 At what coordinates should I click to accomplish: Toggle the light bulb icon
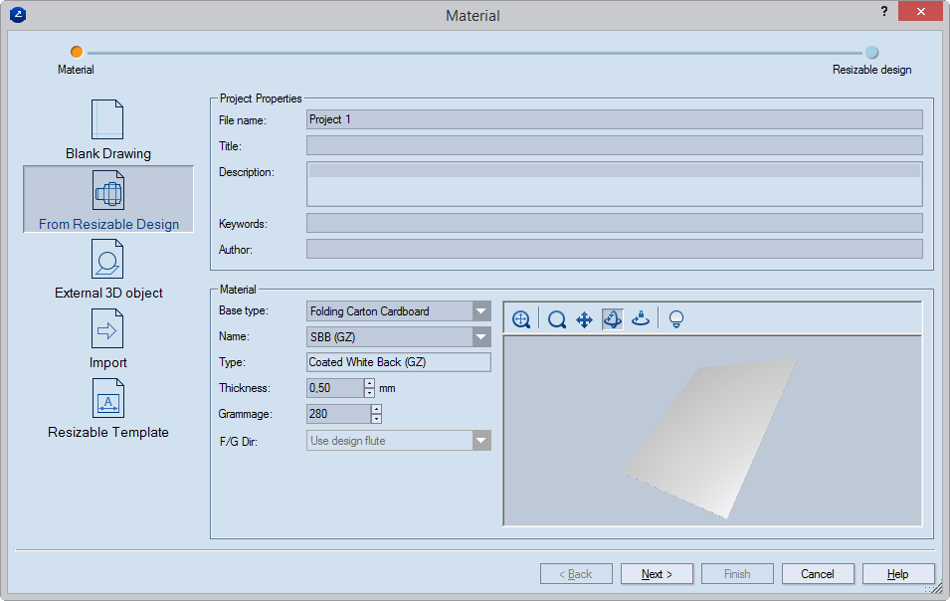coord(676,319)
